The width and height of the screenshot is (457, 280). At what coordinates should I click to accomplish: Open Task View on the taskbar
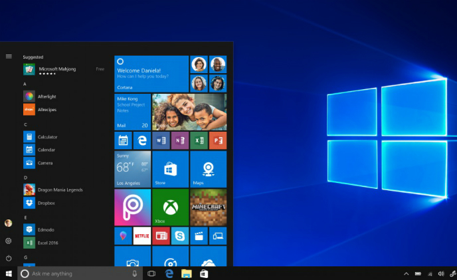(x=151, y=273)
